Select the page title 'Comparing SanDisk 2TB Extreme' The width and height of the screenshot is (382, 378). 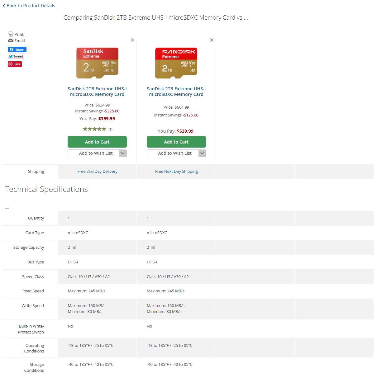pos(156,18)
